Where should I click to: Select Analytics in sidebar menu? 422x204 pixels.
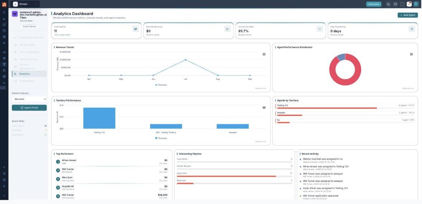tap(29, 74)
